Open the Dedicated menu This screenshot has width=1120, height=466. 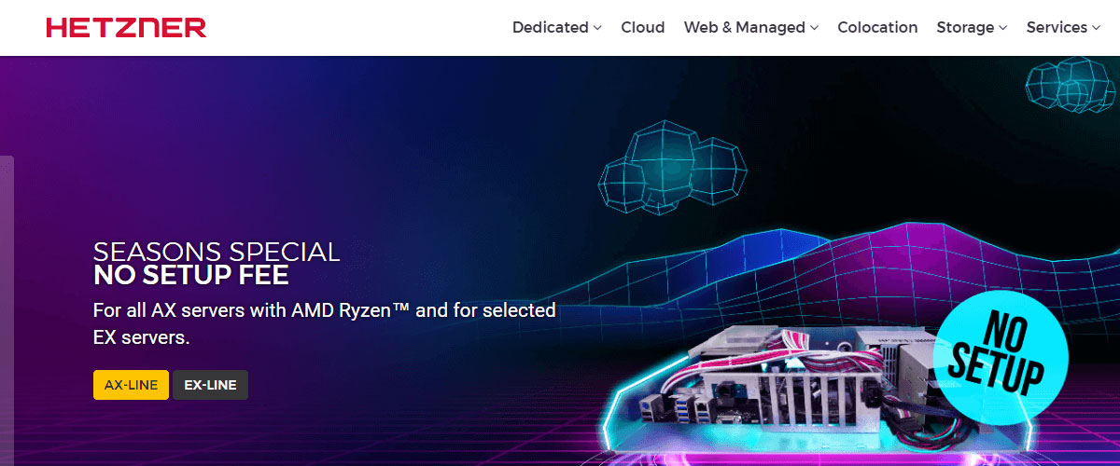point(557,28)
